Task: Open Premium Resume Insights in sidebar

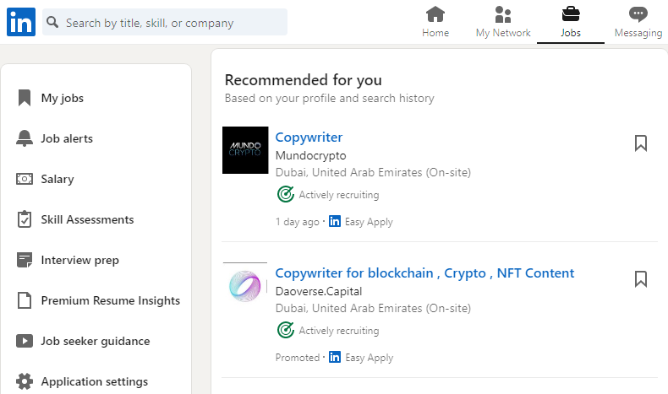Action: coord(110,300)
